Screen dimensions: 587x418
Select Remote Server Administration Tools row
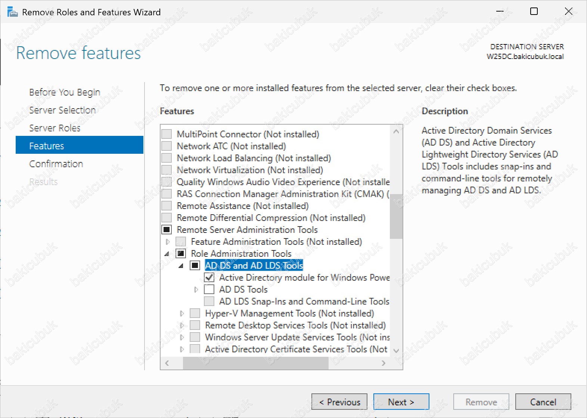click(x=247, y=230)
